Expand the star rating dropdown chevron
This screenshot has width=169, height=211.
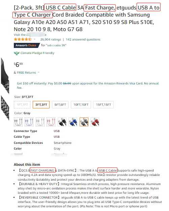tap(34, 39)
